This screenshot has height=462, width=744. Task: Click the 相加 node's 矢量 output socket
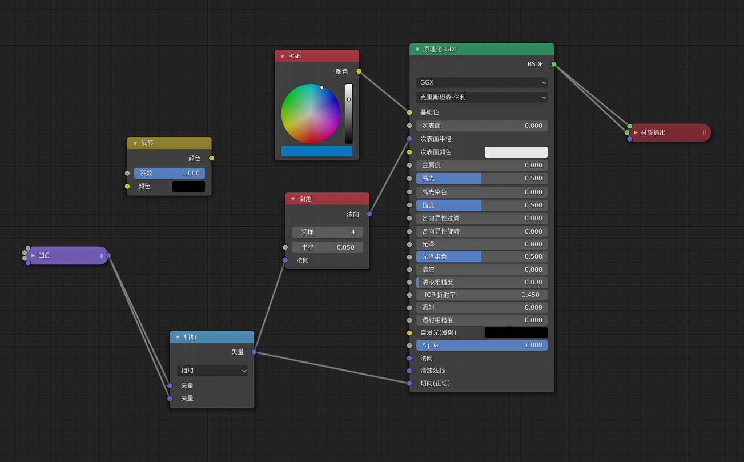tap(254, 352)
